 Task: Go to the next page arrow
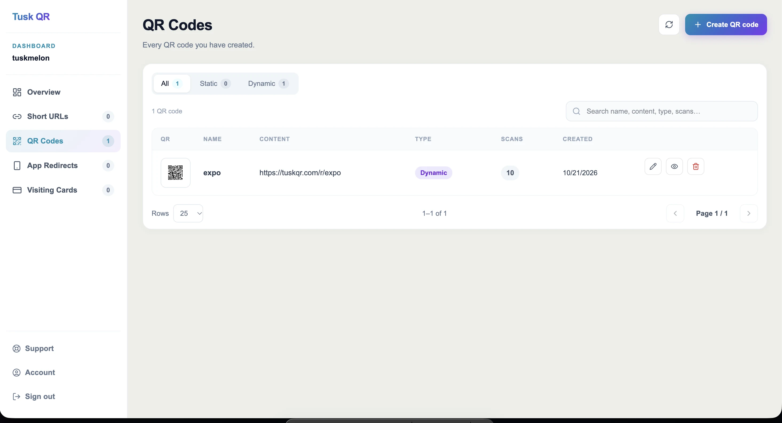pyautogui.click(x=749, y=213)
